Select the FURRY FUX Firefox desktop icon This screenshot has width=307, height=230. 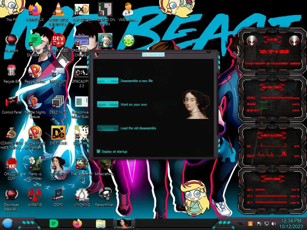(35, 12)
